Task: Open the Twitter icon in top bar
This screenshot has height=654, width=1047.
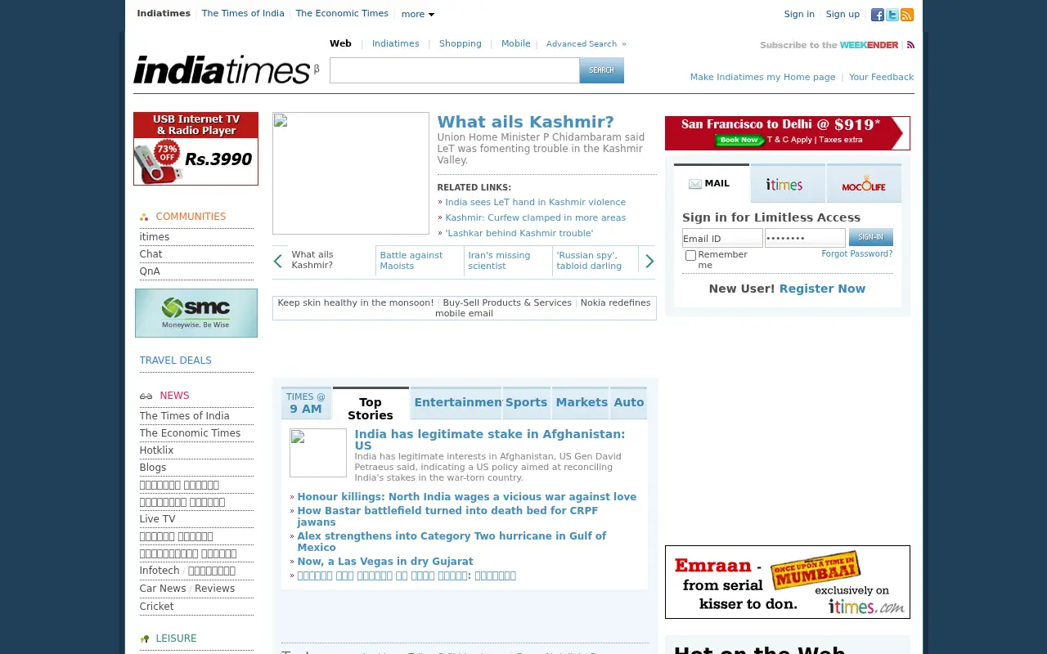Action: [x=892, y=15]
